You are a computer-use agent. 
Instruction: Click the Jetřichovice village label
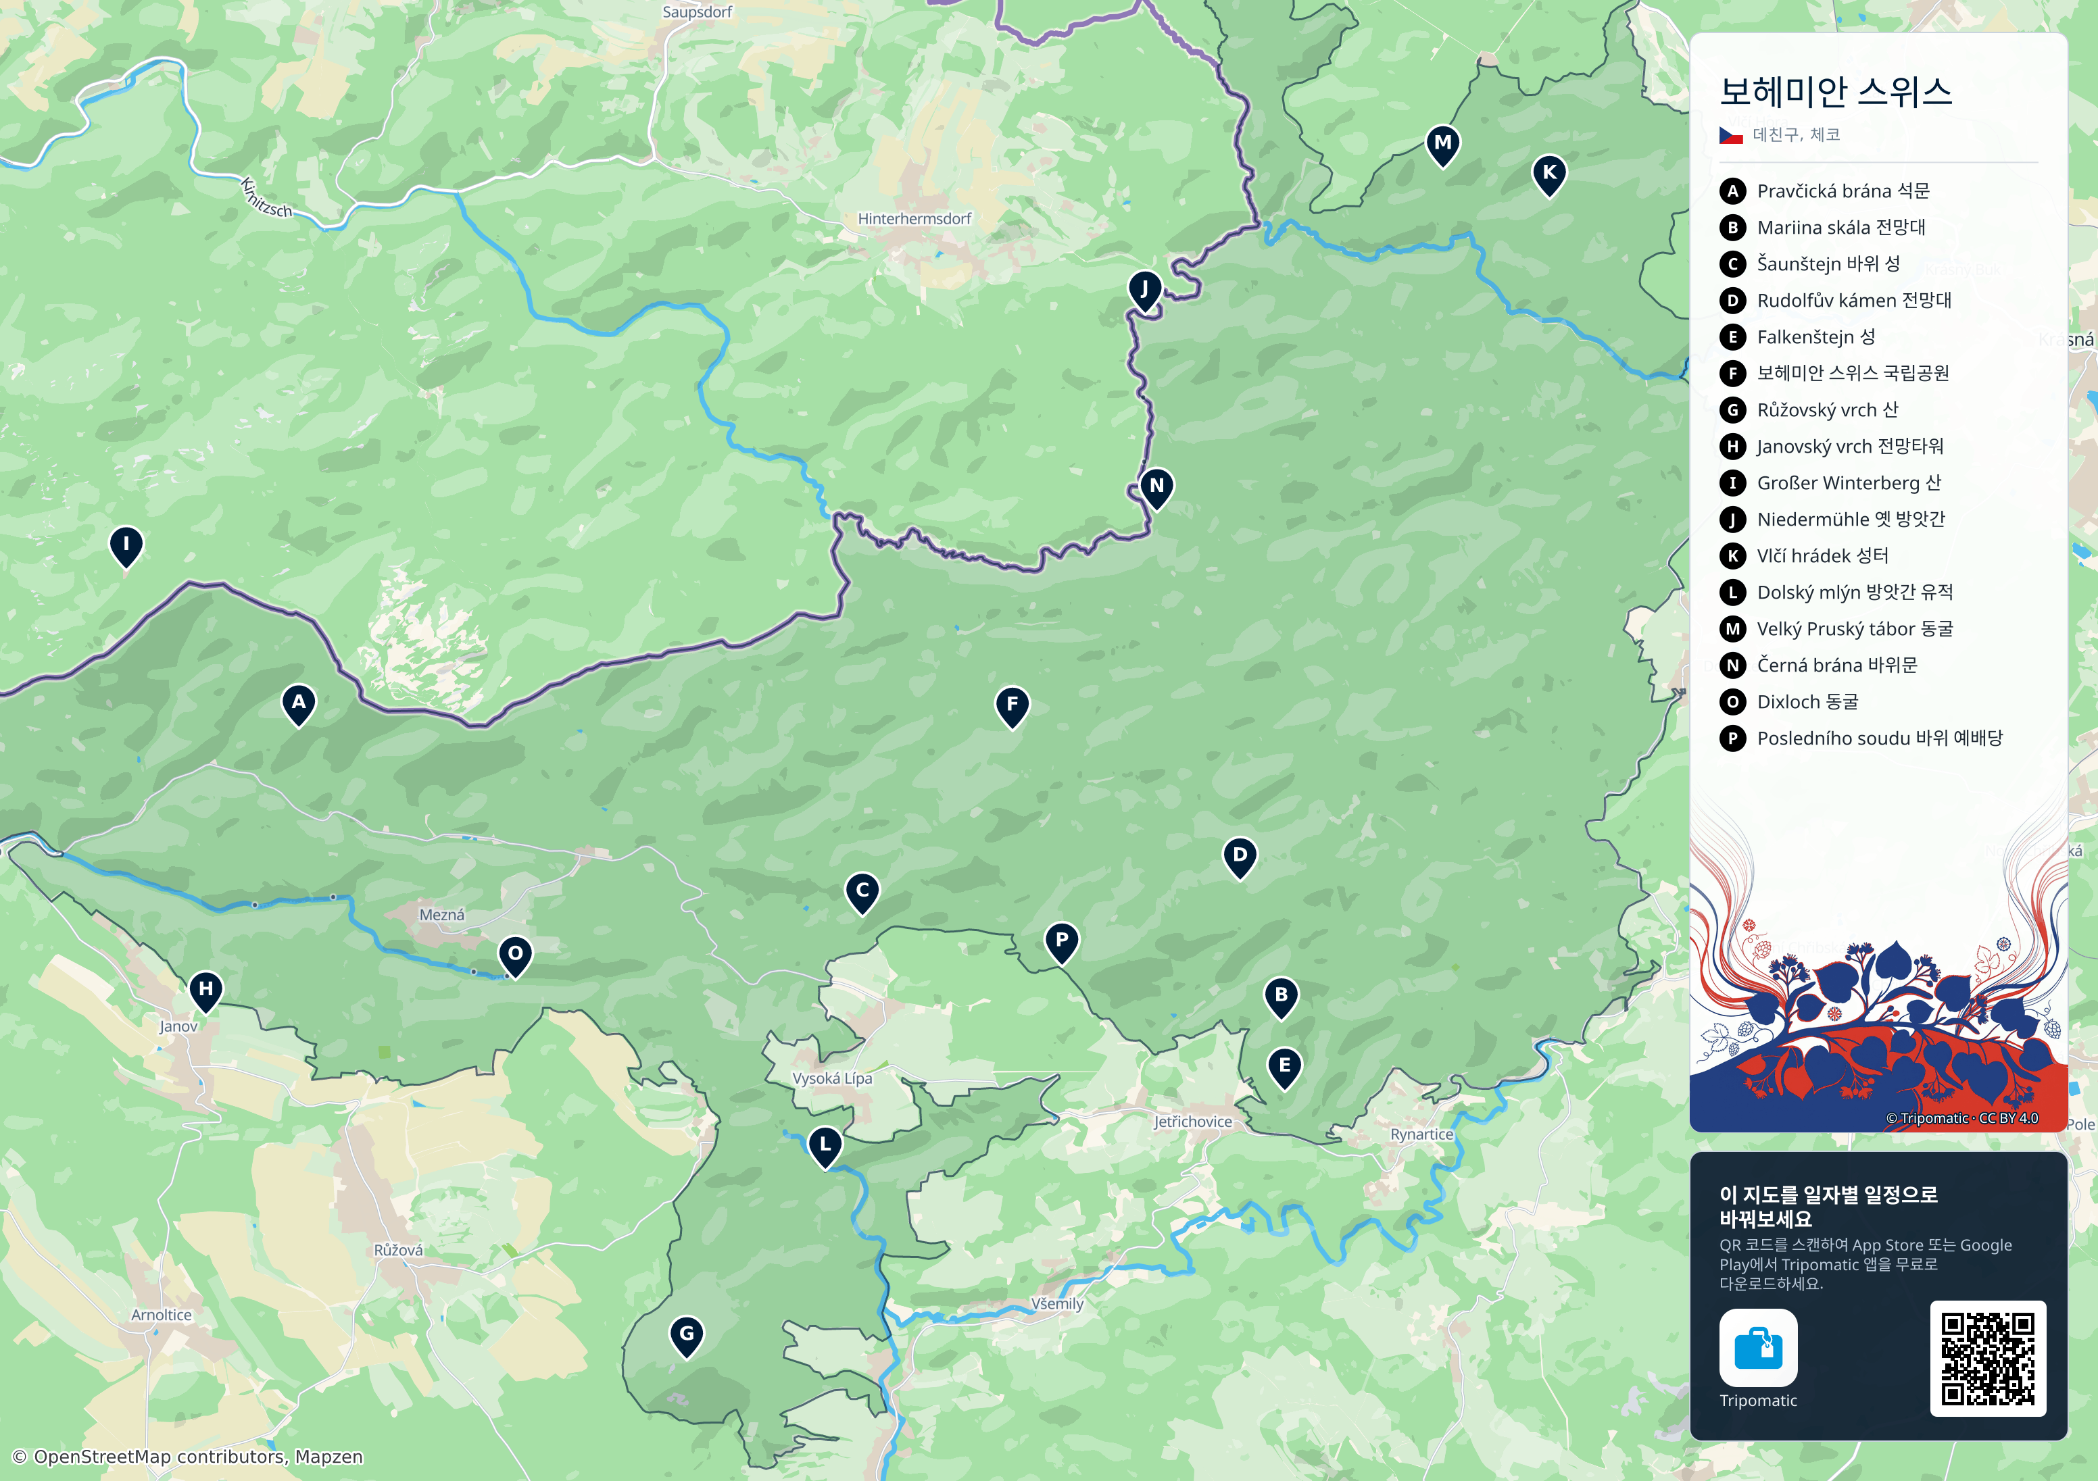click(x=1192, y=1122)
